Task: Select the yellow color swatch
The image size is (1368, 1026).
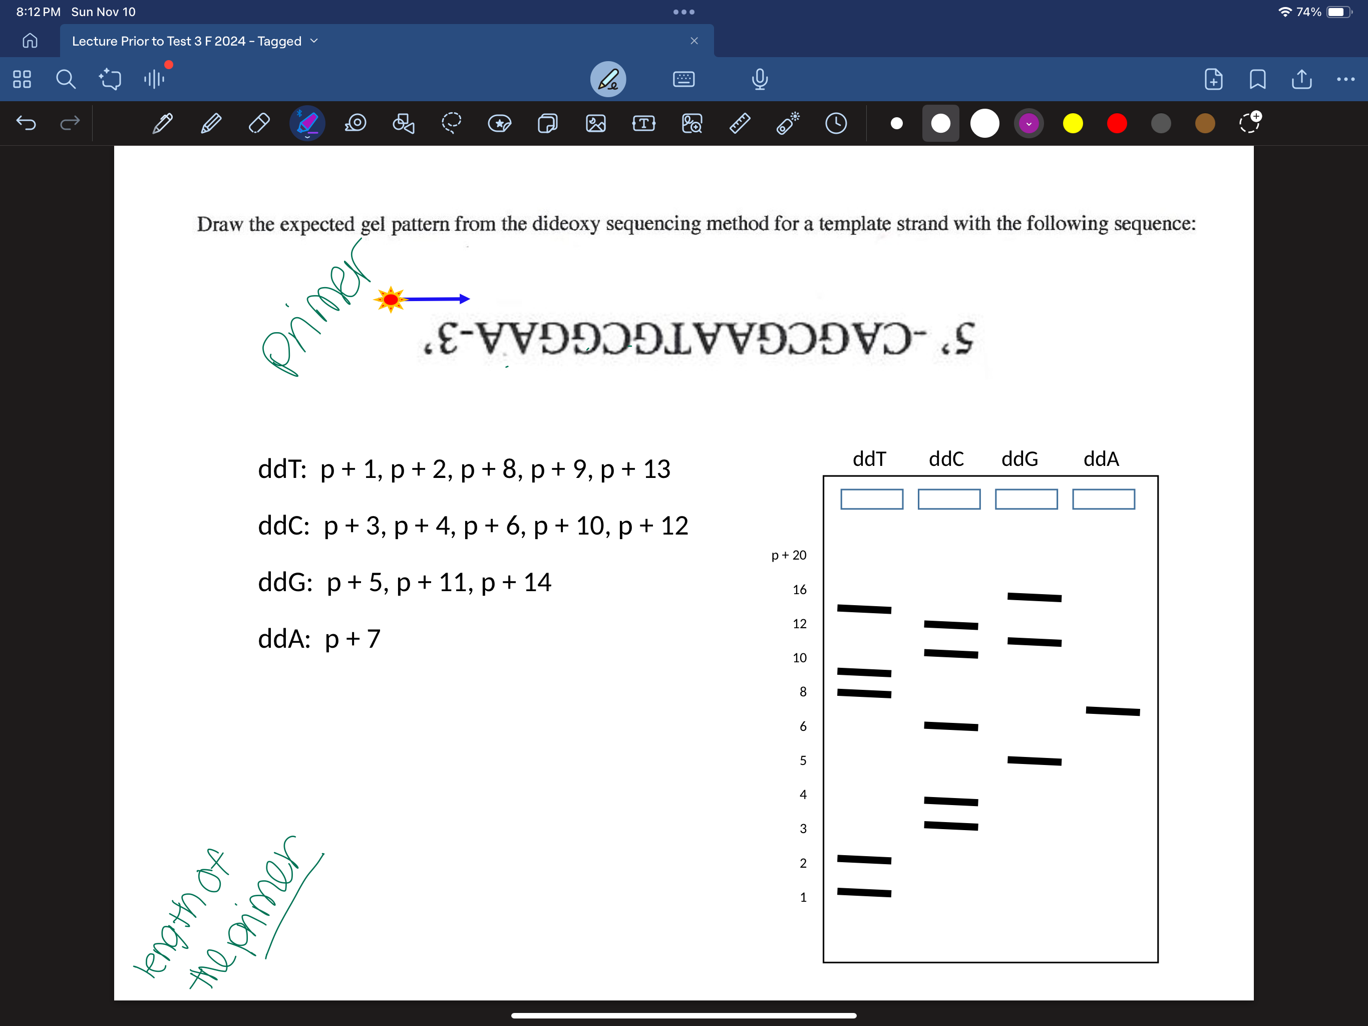Action: pyautogui.click(x=1073, y=123)
